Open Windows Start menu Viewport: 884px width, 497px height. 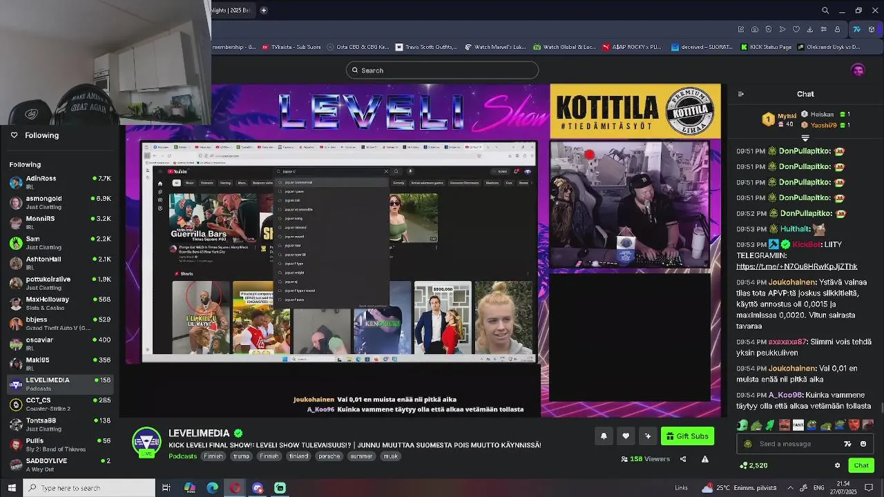(x=12, y=488)
